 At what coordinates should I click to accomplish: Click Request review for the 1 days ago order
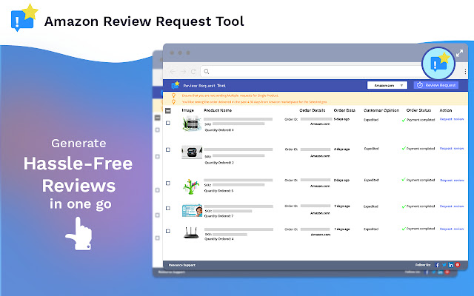tap(452, 229)
